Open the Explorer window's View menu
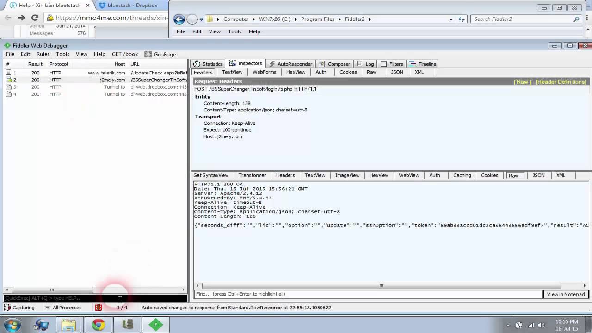Image resolution: width=592 pixels, height=333 pixels. pos(215,31)
